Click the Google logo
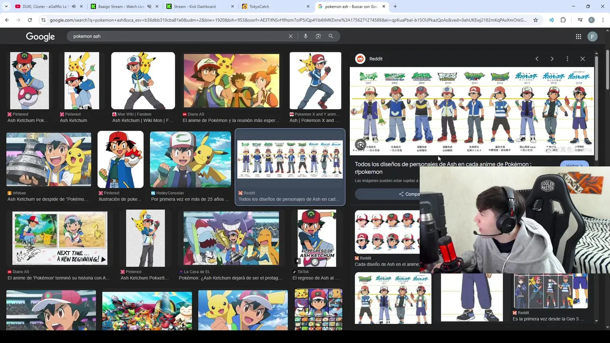Image resolution: width=610 pixels, height=343 pixels. [40, 37]
